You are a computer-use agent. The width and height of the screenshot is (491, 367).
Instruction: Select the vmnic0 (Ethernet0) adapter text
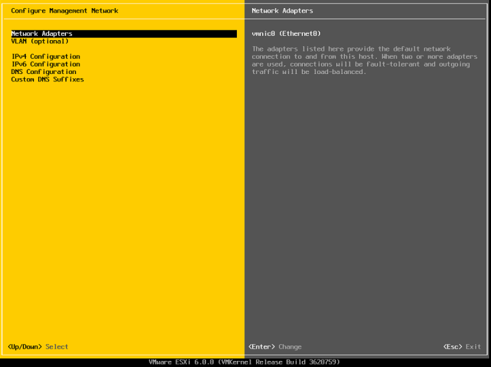click(x=286, y=34)
